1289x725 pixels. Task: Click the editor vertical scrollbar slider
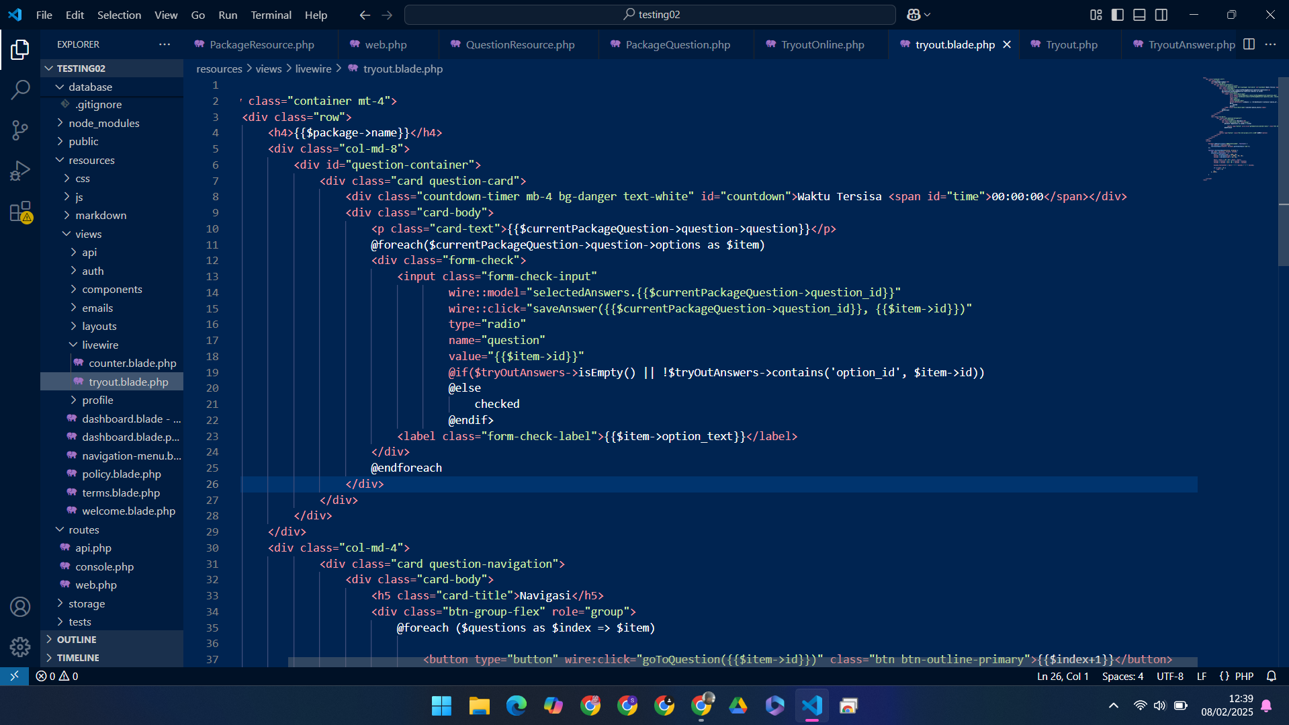pos(1283,171)
